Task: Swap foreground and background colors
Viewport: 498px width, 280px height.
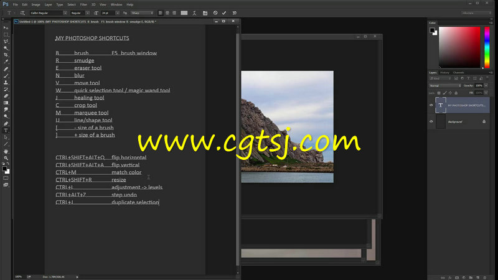Action: tap(8, 164)
